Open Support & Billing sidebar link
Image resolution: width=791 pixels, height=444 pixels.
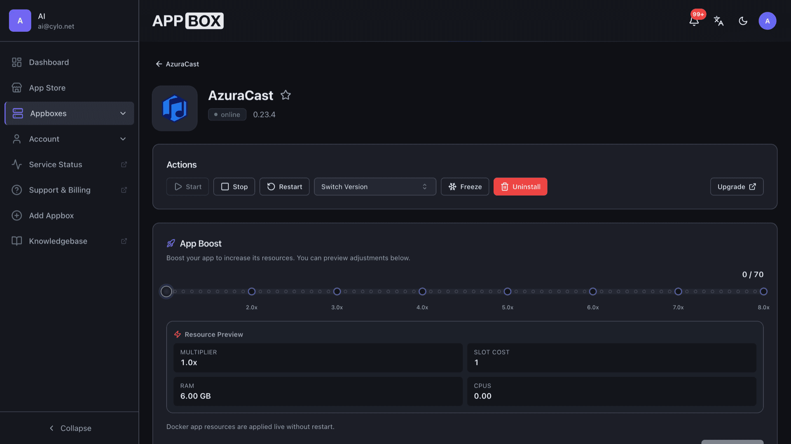[69, 190]
